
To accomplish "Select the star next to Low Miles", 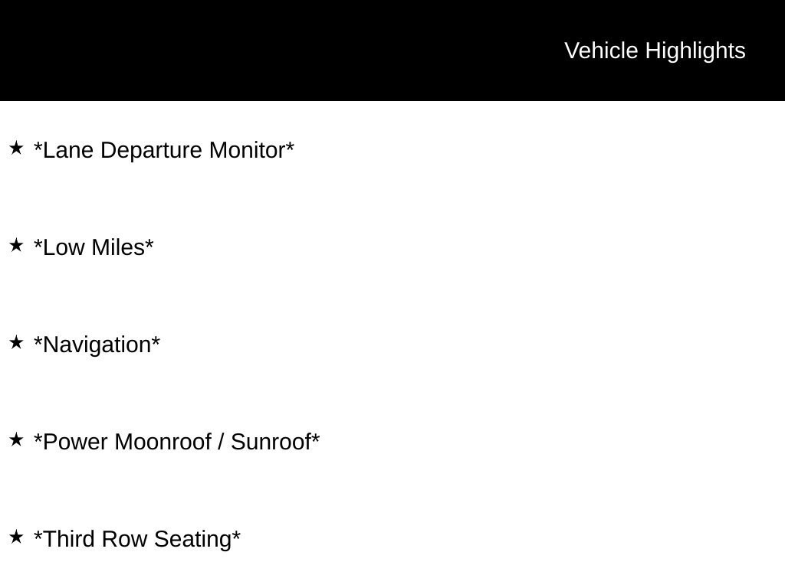I will coord(16,245).
